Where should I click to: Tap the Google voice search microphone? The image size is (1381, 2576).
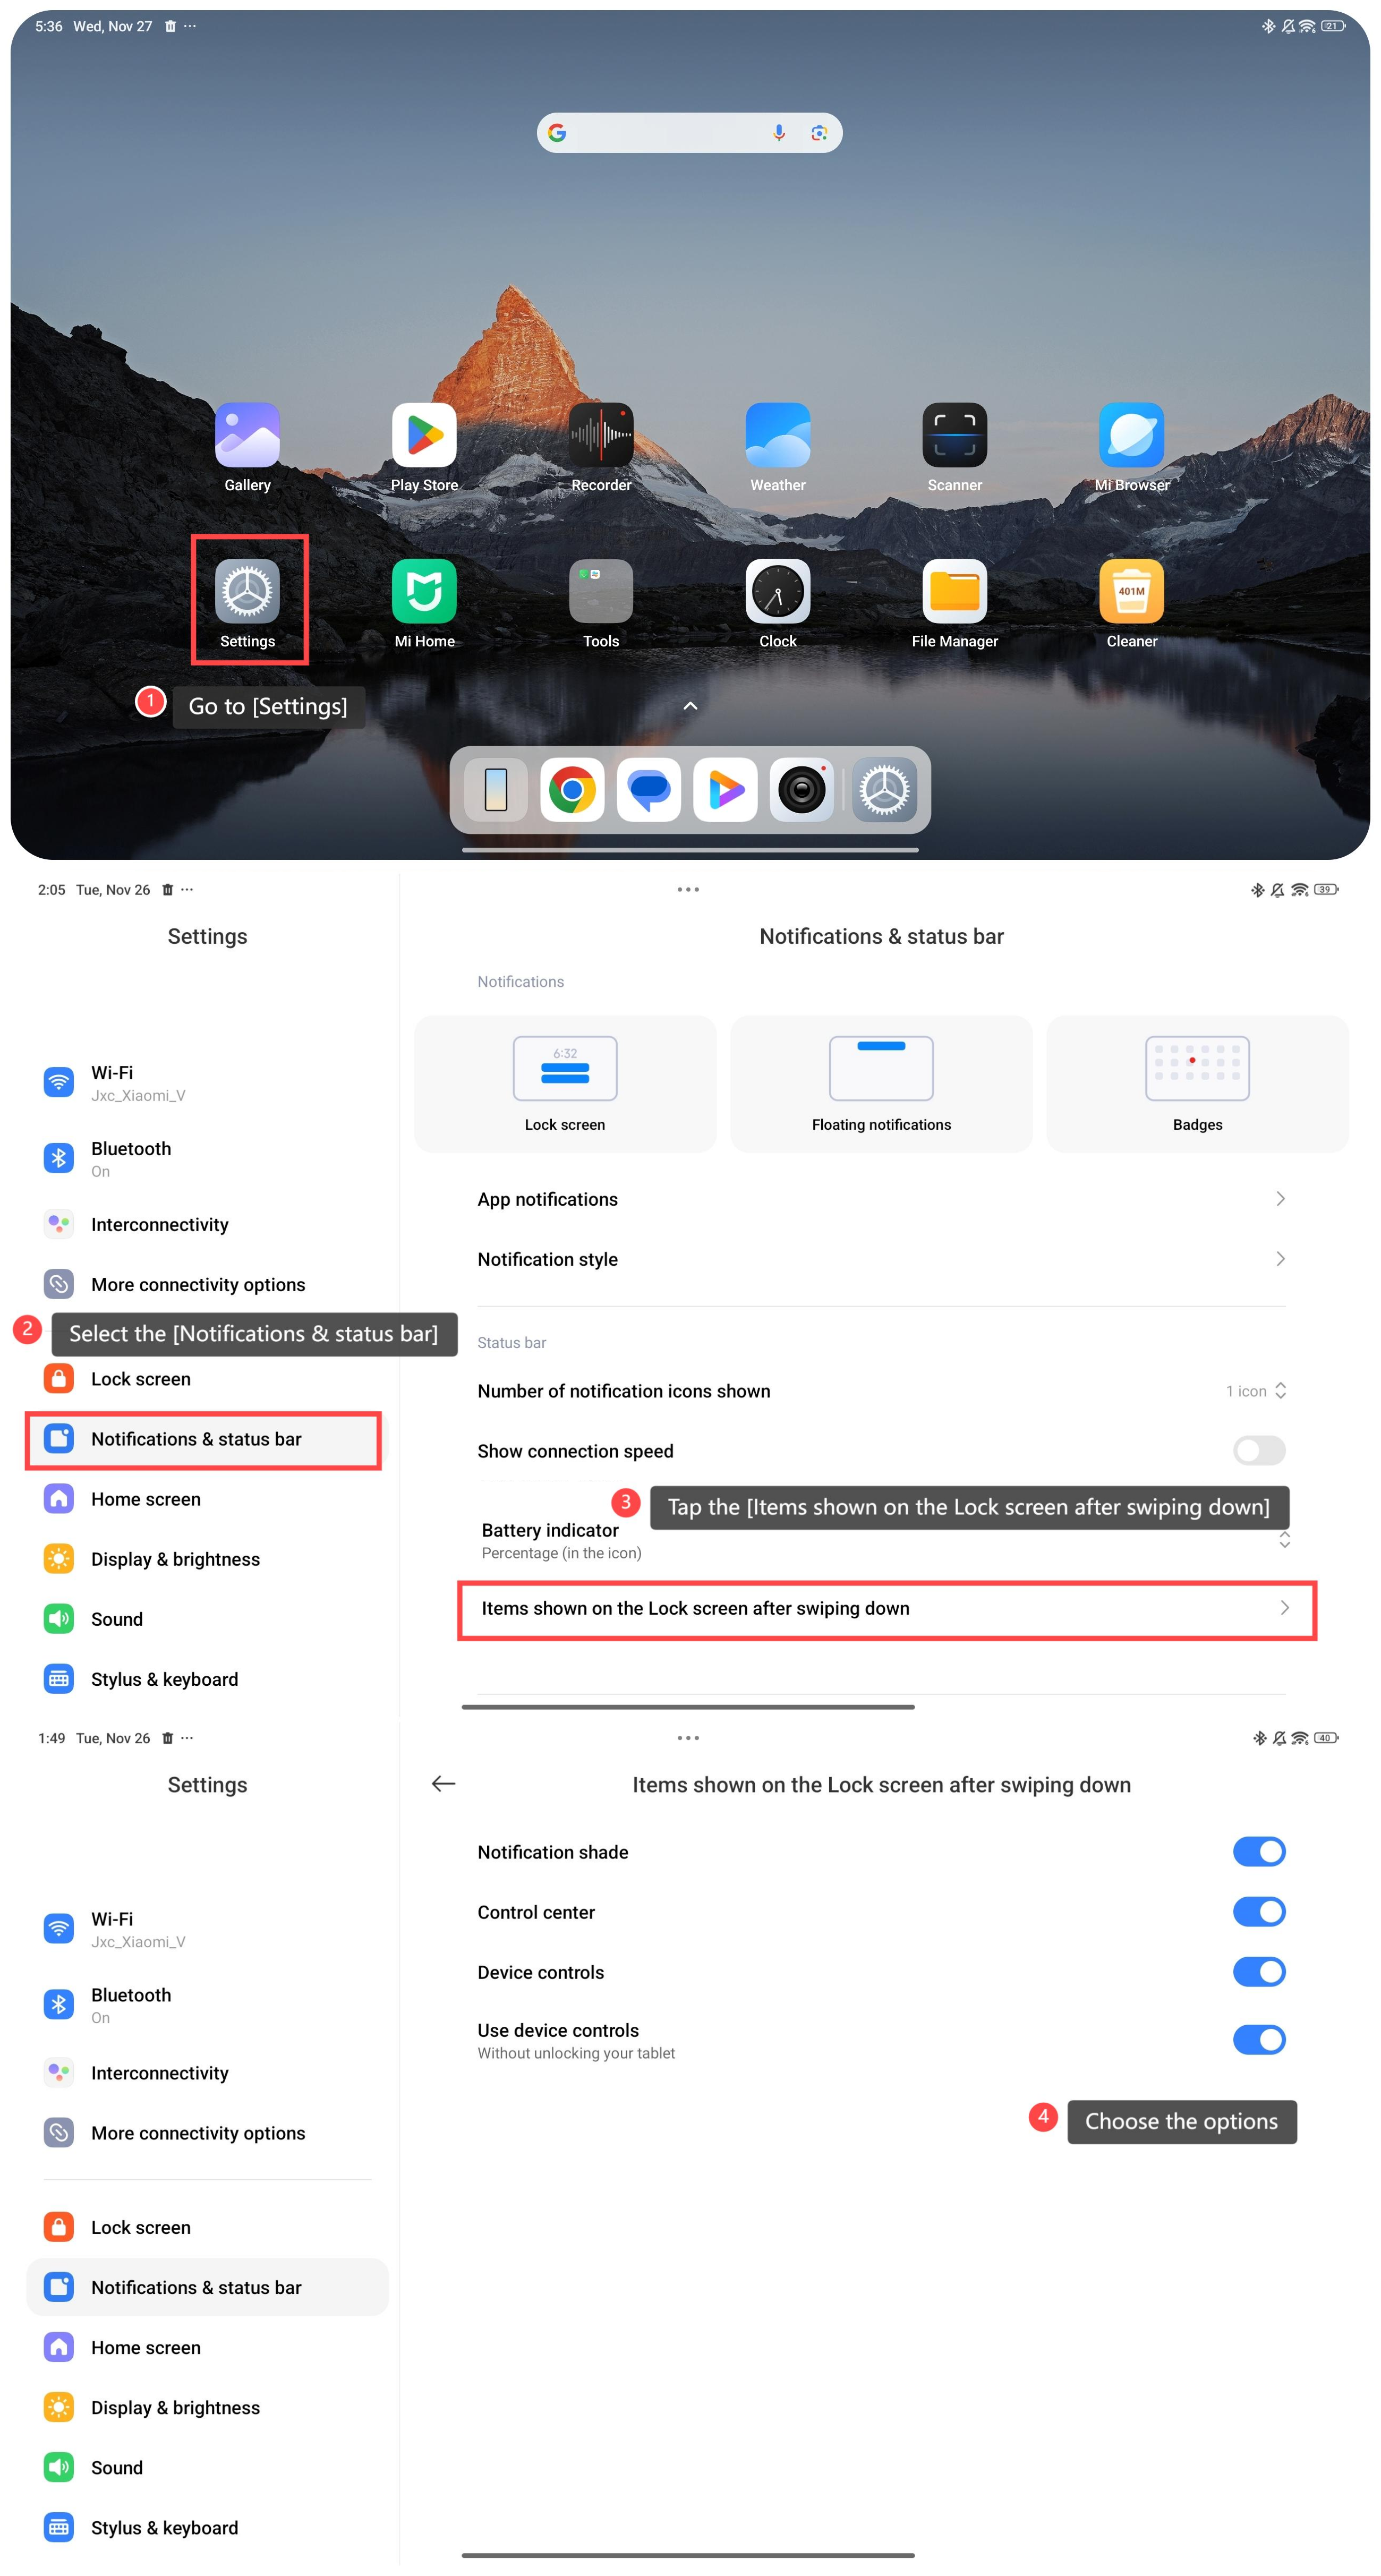779,133
